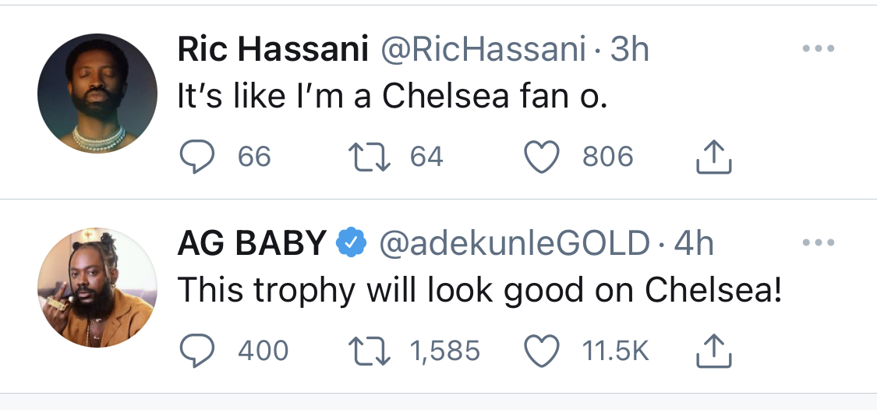This screenshot has width=877, height=410.
Task: Go to the @RicHassani handle
Action: [x=483, y=51]
